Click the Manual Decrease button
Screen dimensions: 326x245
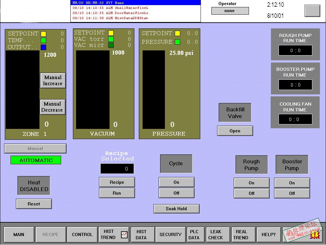[x=53, y=107]
